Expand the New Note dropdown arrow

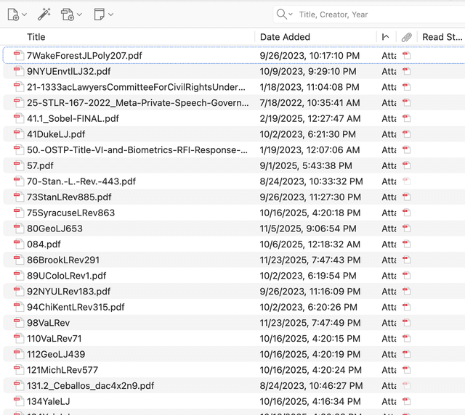pyautogui.click(x=111, y=15)
